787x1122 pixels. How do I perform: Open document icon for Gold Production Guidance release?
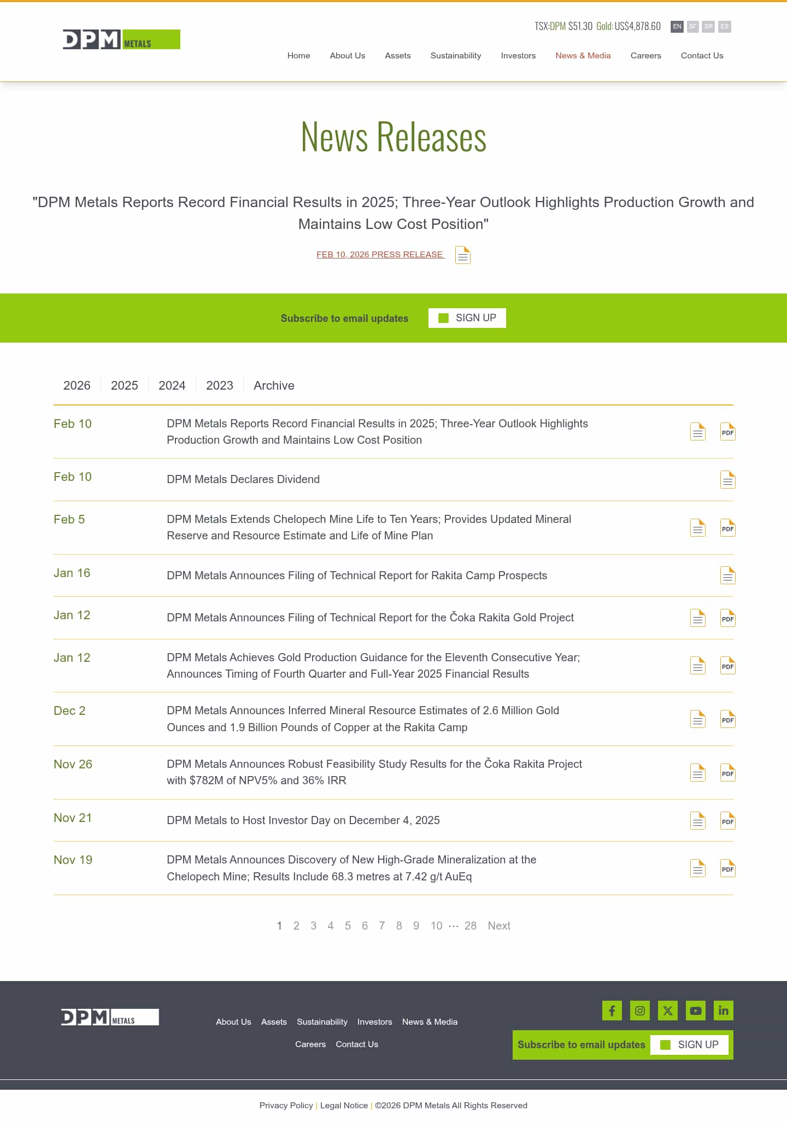(x=698, y=665)
